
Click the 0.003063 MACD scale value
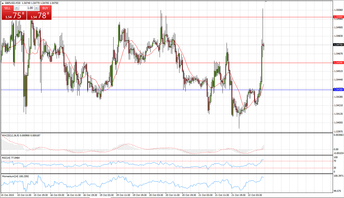(338, 135)
